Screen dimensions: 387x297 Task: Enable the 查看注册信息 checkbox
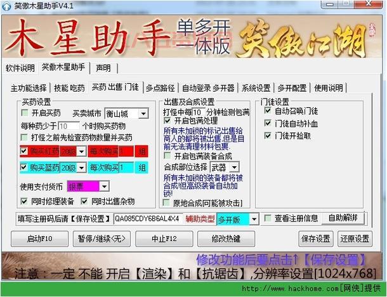point(268,218)
